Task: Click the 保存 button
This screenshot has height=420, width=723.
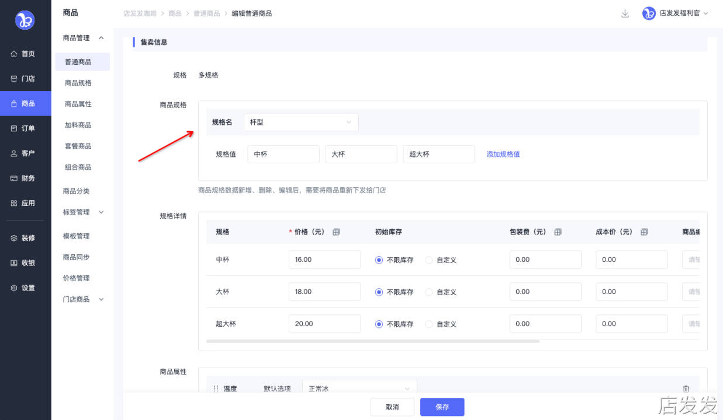Action: click(442, 407)
